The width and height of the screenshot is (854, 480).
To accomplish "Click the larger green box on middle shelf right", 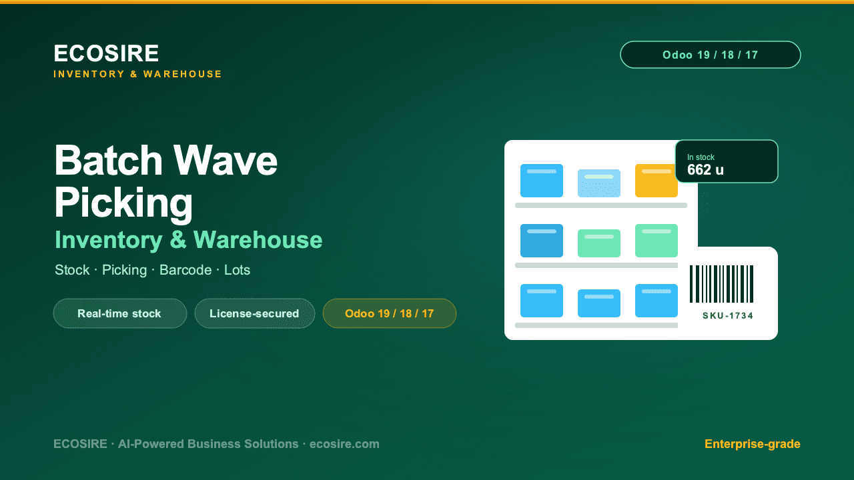I will 657,241.
